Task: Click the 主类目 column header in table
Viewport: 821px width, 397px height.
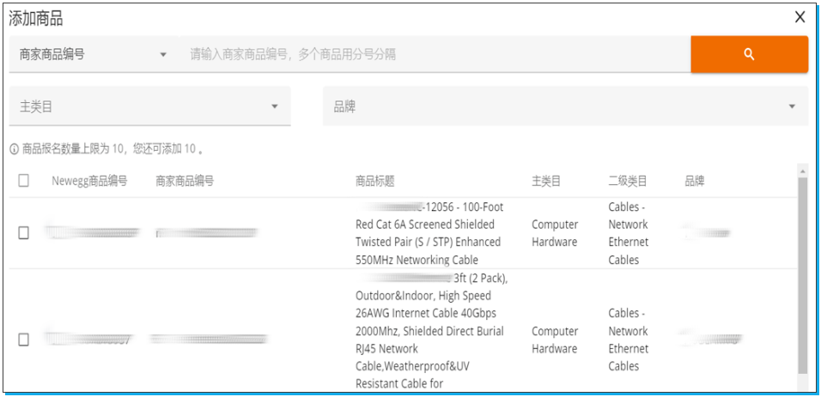Action: (x=545, y=181)
